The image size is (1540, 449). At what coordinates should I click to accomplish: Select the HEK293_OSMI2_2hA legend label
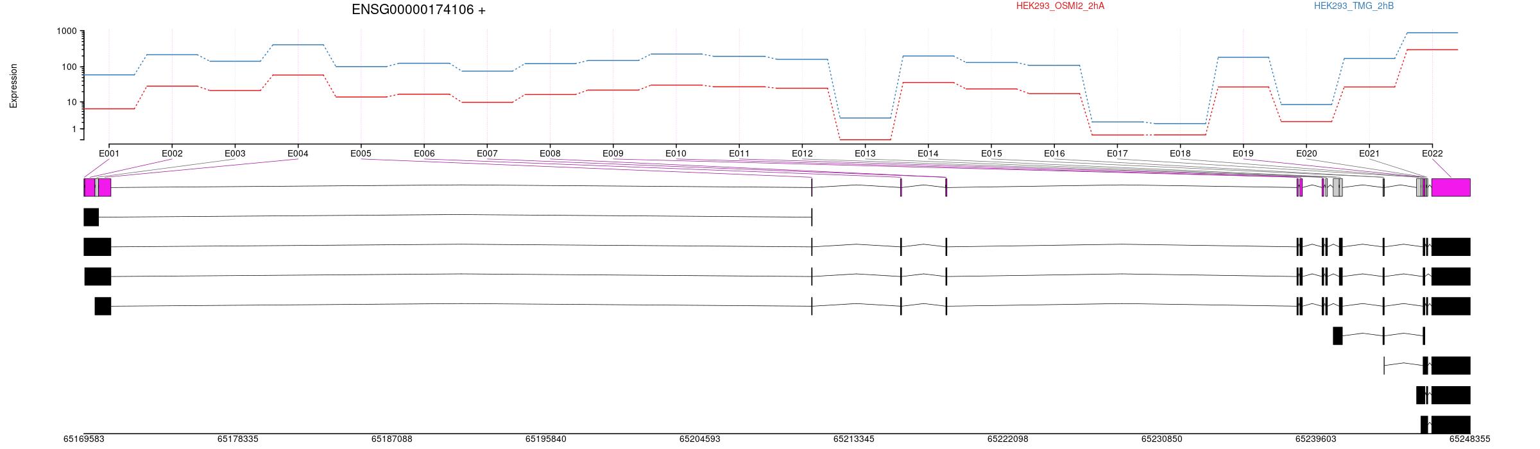(x=1061, y=6)
